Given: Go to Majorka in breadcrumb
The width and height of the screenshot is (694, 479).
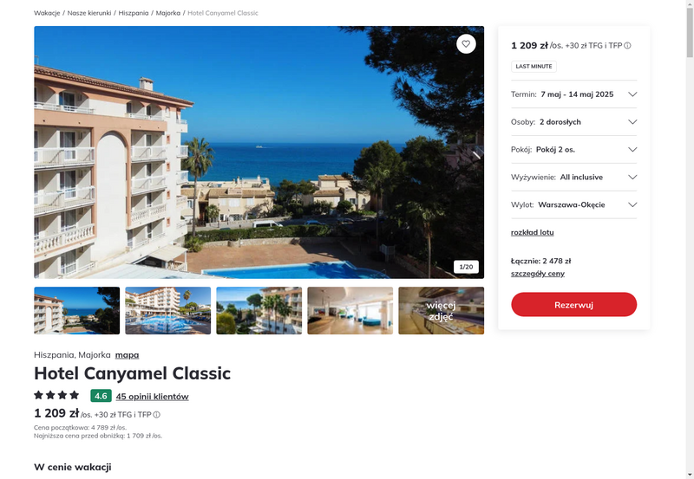Looking at the screenshot, I should click(x=167, y=13).
